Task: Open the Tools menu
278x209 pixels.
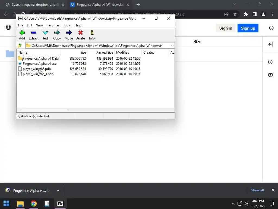Action: [x=67, y=25]
